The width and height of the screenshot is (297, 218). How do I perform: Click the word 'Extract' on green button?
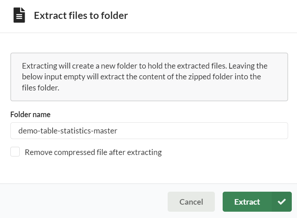coord(247,202)
